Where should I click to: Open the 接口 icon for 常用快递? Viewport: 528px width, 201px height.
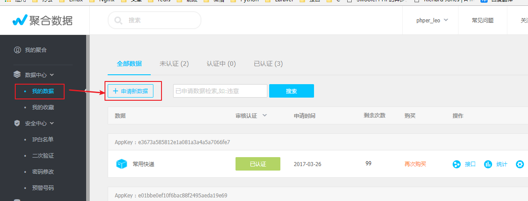[457, 164]
